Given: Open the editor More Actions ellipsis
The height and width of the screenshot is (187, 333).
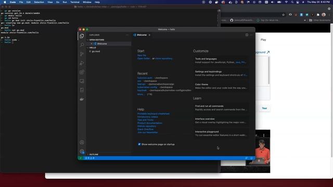Looking at the screenshot, I should coord(251,35).
